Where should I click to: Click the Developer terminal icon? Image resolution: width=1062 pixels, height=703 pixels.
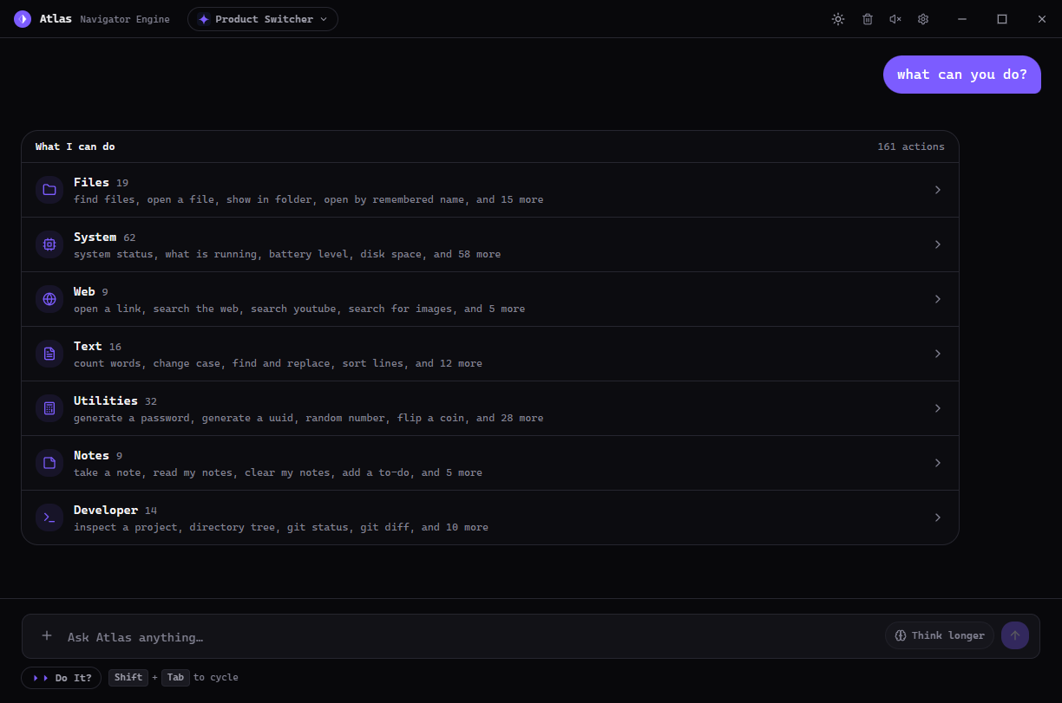49,517
